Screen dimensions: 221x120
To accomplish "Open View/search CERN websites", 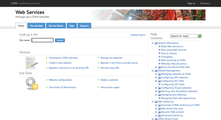I will [63, 58].
